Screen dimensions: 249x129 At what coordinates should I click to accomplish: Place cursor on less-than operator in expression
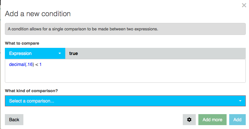(37, 65)
